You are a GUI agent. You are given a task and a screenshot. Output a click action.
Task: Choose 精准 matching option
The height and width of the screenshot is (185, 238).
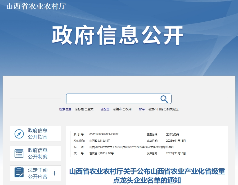point(115,109)
